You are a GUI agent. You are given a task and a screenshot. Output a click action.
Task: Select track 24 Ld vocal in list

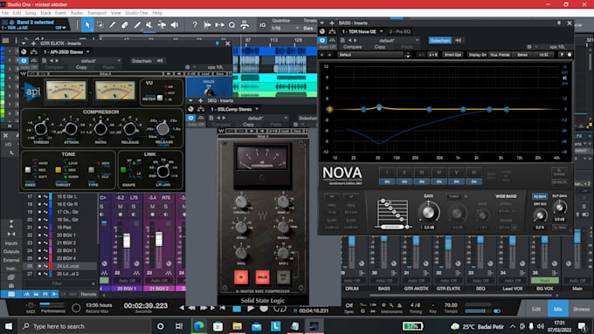point(60,266)
